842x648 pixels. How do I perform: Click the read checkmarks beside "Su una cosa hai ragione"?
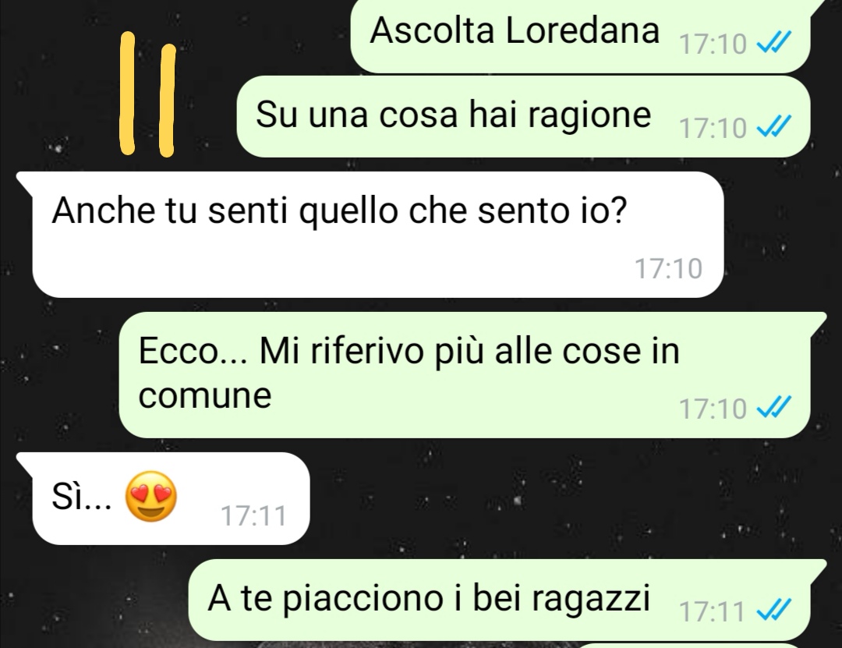(x=774, y=127)
